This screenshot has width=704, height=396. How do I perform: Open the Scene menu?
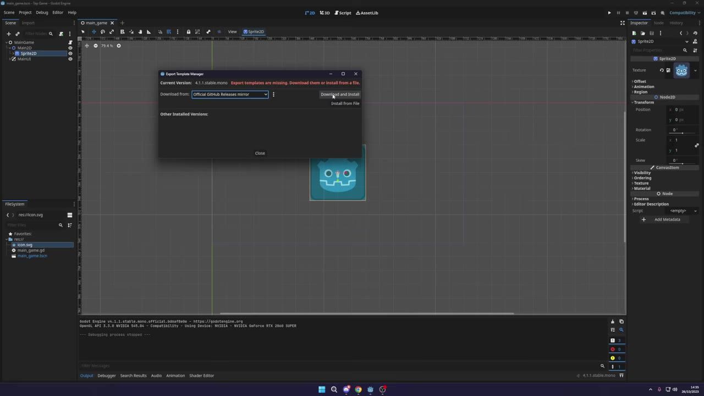9,12
